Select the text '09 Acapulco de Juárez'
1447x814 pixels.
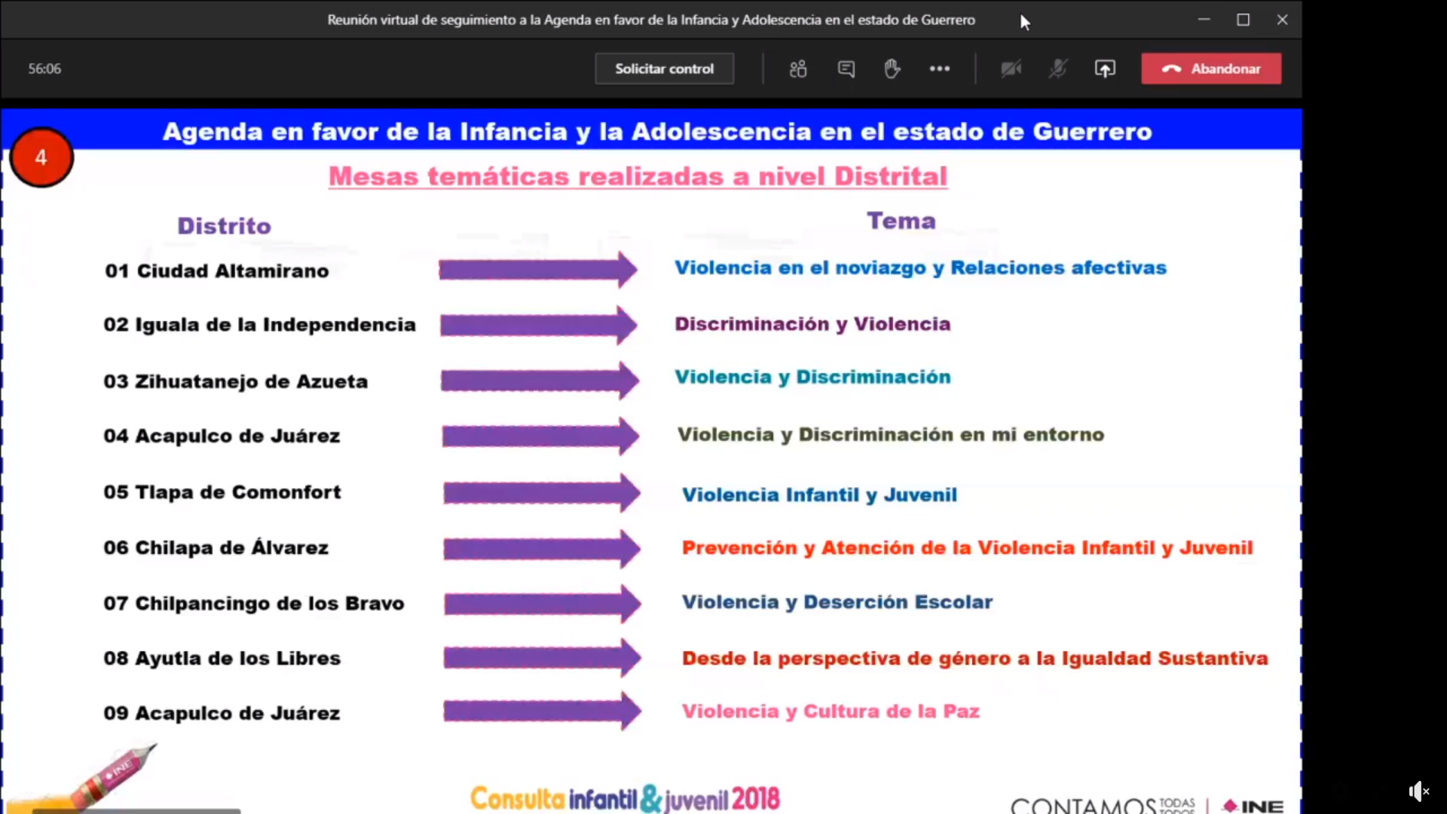222,713
